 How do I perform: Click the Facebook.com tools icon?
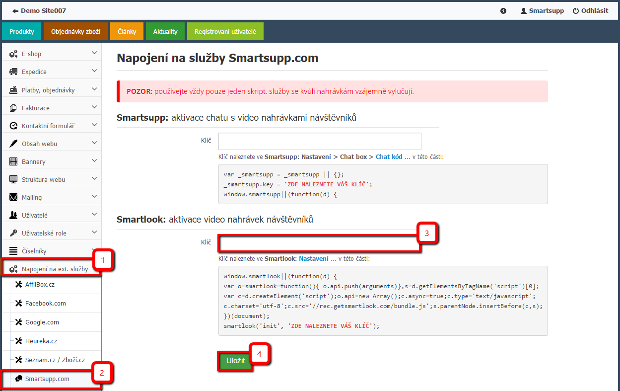tap(19, 303)
